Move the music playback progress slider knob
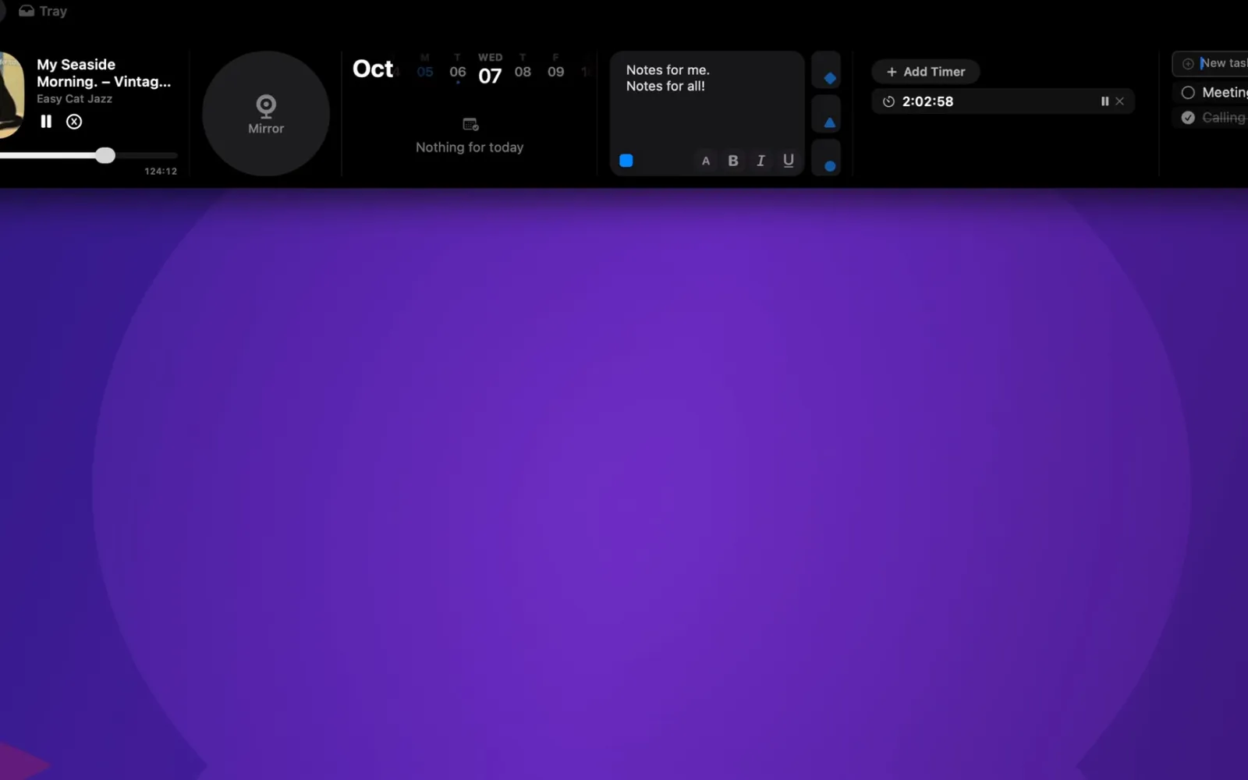 pyautogui.click(x=105, y=155)
